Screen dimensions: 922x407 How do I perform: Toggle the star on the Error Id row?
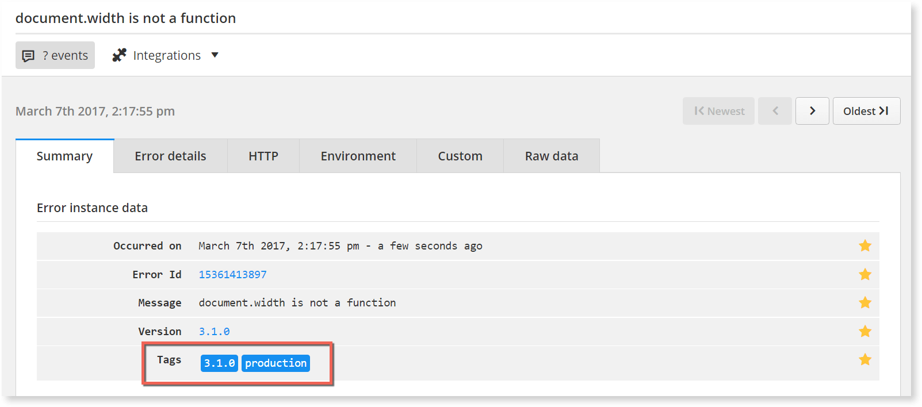[x=865, y=274]
